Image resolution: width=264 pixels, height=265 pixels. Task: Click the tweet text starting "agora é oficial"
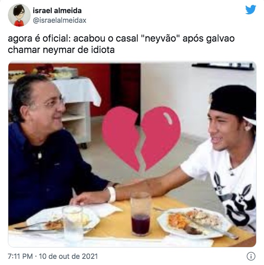121,44
